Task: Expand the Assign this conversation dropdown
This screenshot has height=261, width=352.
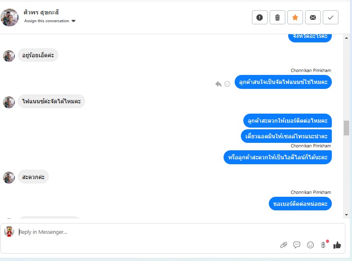Action: click(x=50, y=21)
